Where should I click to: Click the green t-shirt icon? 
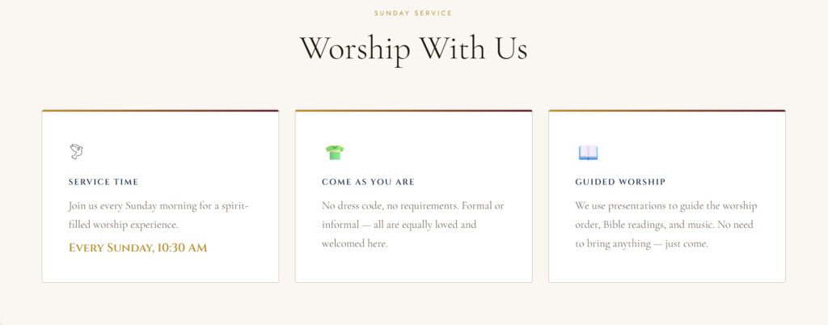334,151
